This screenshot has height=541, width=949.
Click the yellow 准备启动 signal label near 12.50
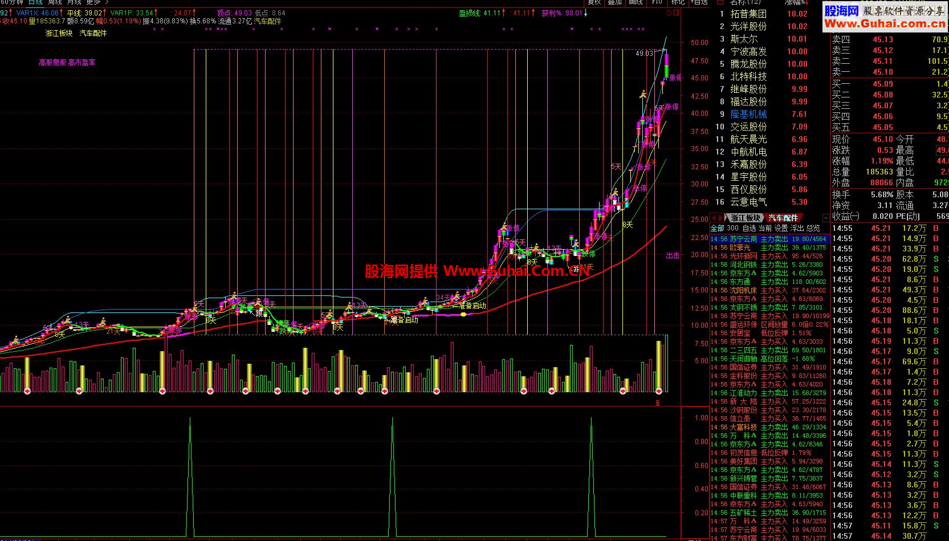pyautogui.click(x=473, y=306)
